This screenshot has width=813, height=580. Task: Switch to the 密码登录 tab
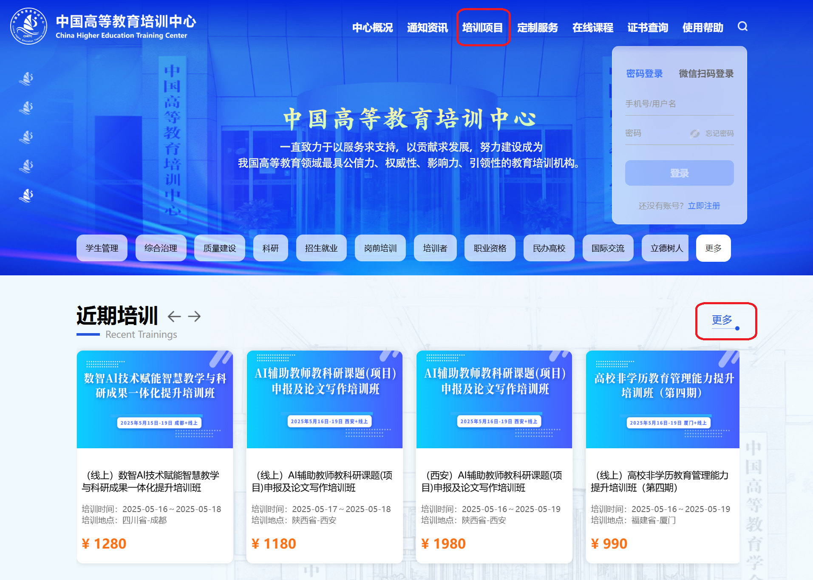pos(644,74)
